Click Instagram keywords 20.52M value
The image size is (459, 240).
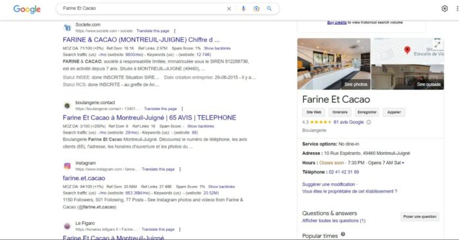tap(211, 193)
